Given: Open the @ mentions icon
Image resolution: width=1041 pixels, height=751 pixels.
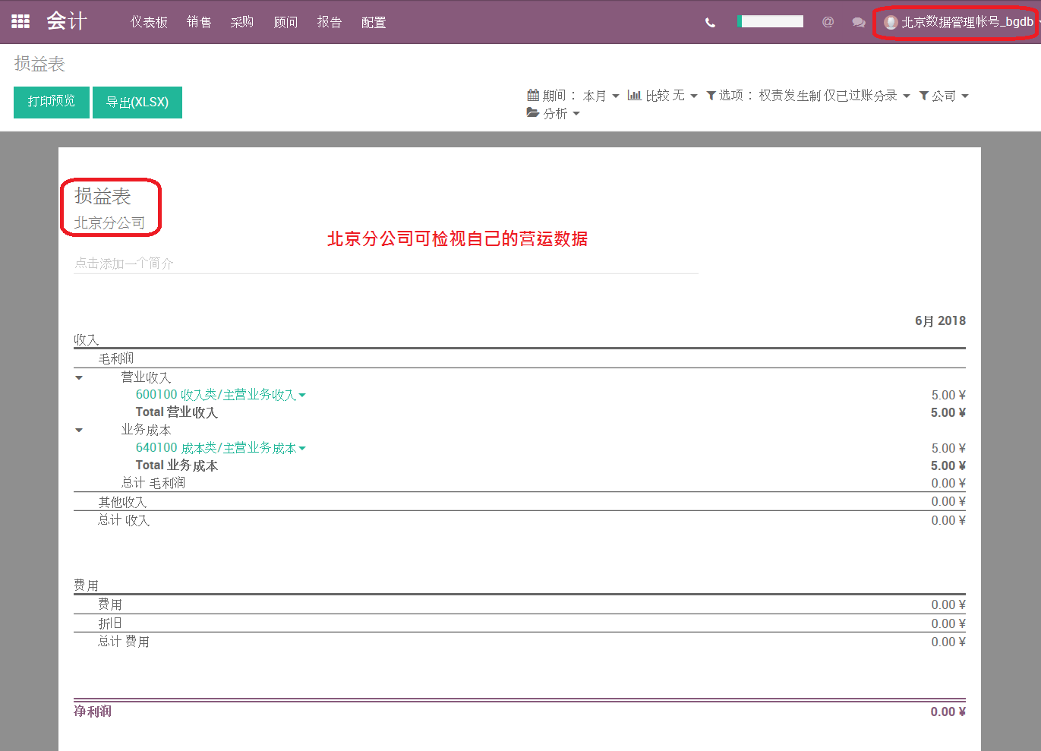Looking at the screenshot, I should click(828, 22).
